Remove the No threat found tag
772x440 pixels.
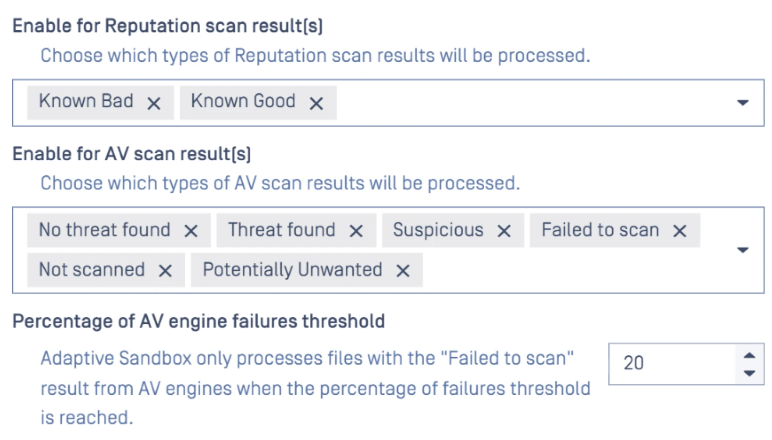coord(191,231)
